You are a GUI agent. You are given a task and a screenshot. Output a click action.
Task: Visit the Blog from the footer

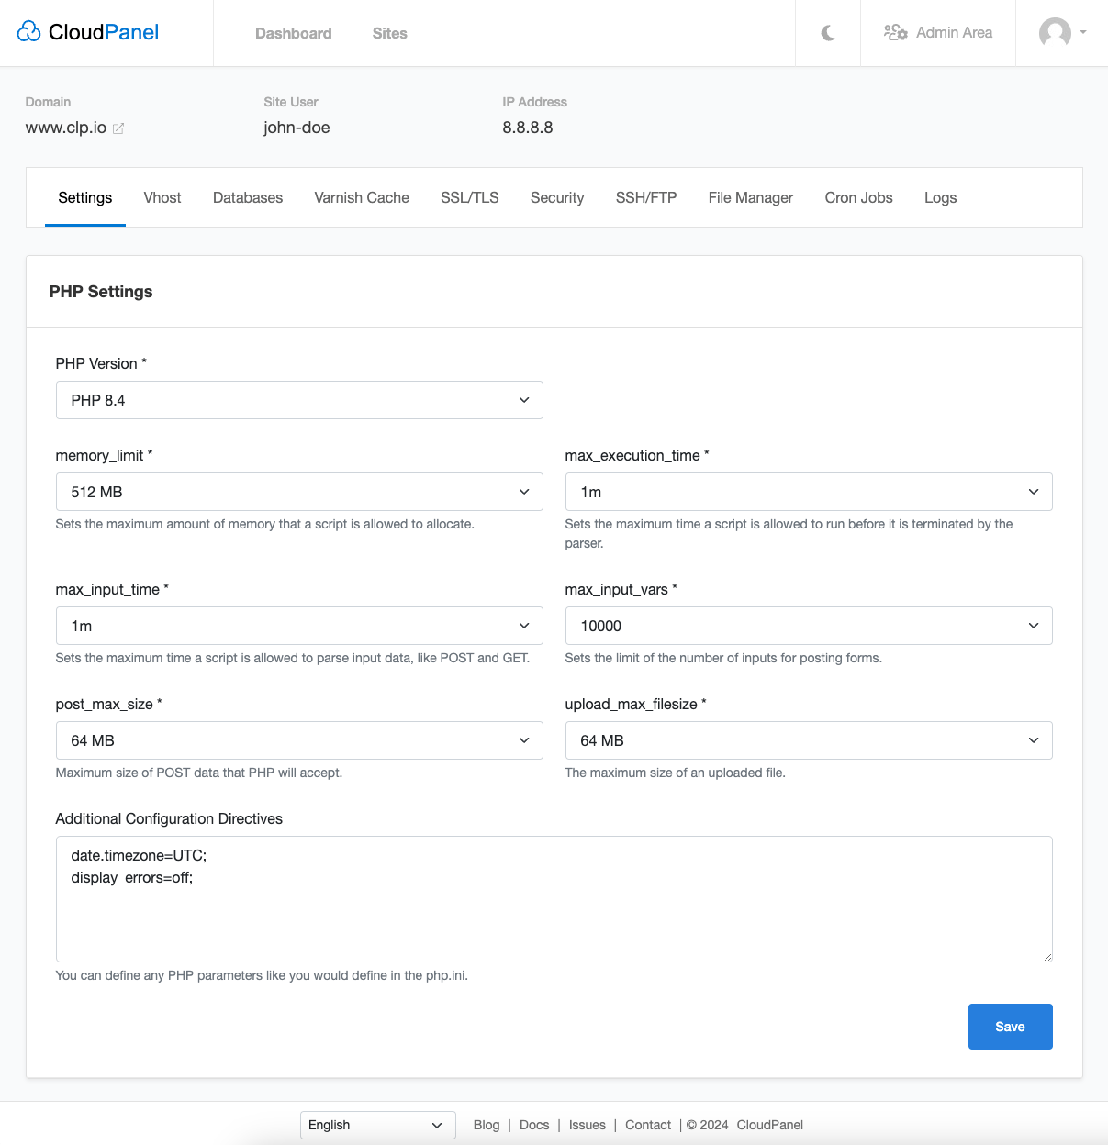pos(487,1125)
